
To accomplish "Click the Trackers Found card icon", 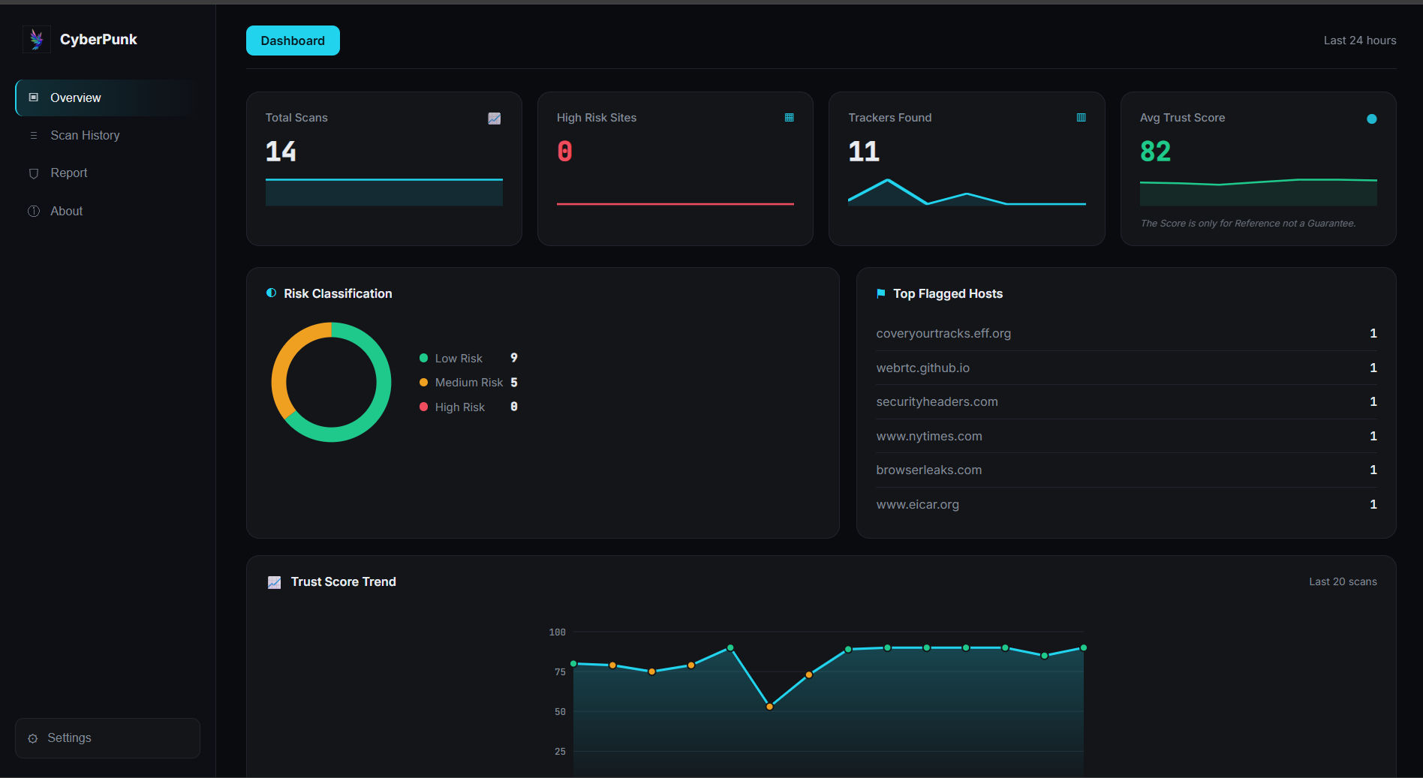I will (1082, 118).
